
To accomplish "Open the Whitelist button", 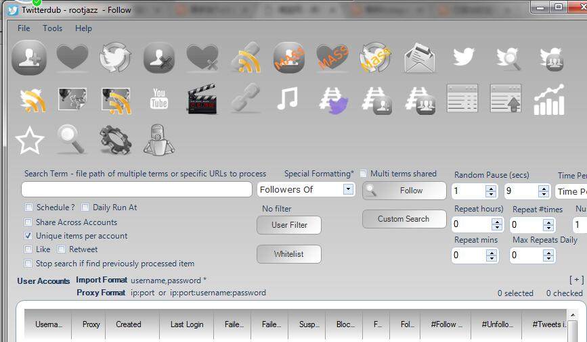I will pos(289,254).
